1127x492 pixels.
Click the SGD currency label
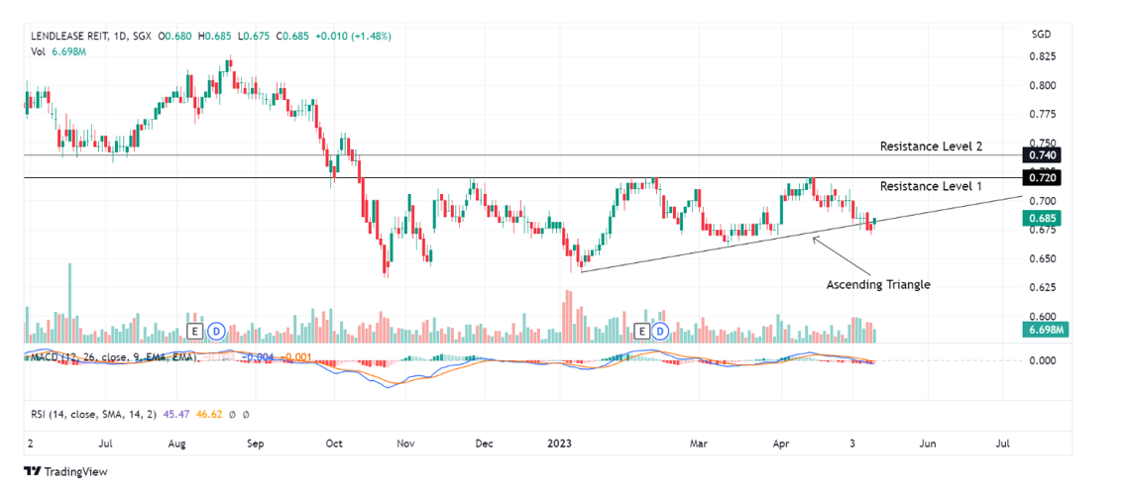pyautogui.click(x=1042, y=35)
